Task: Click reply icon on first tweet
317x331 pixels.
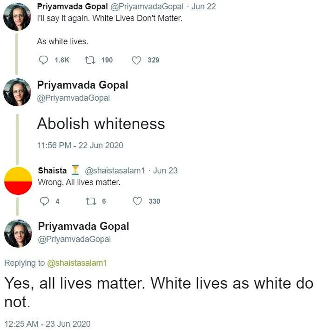Action: tap(43, 60)
